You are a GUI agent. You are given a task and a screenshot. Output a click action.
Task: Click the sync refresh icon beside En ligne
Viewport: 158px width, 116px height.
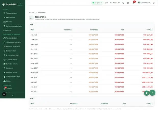(x=101, y=3)
